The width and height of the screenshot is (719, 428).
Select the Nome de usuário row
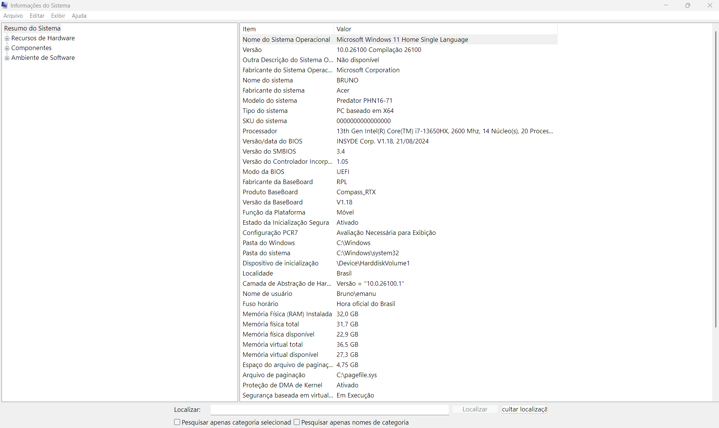399,294
